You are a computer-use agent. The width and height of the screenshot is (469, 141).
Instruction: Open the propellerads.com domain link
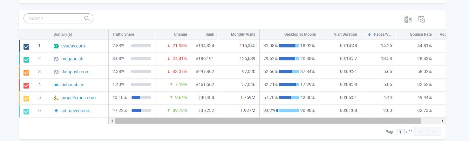click(x=78, y=98)
